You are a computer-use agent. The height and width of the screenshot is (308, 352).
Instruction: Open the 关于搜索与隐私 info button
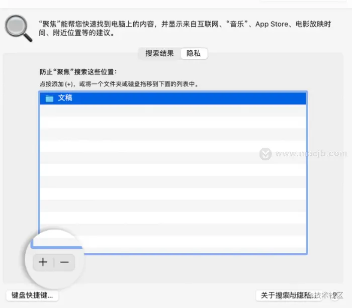point(289,295)
